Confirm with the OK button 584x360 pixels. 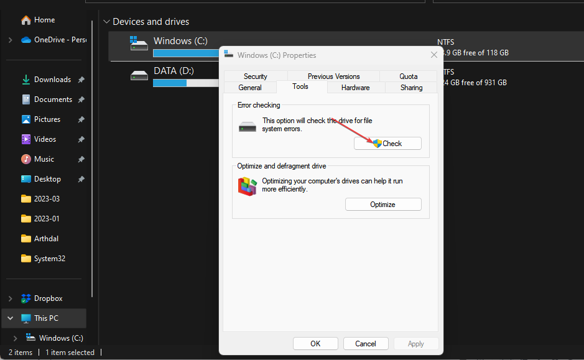pyautogui.click(x=315, y=344)
